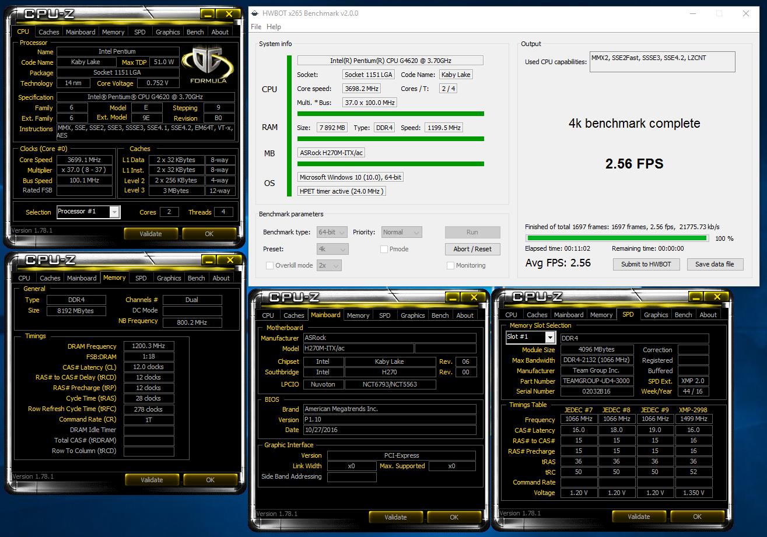Open the Preset 4k dropdown

(x=332, y=249)
